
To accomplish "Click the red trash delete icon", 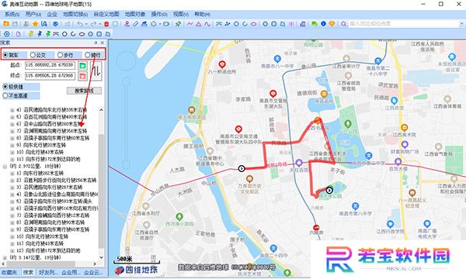I will pyautogui.click(x=106, y=24).
